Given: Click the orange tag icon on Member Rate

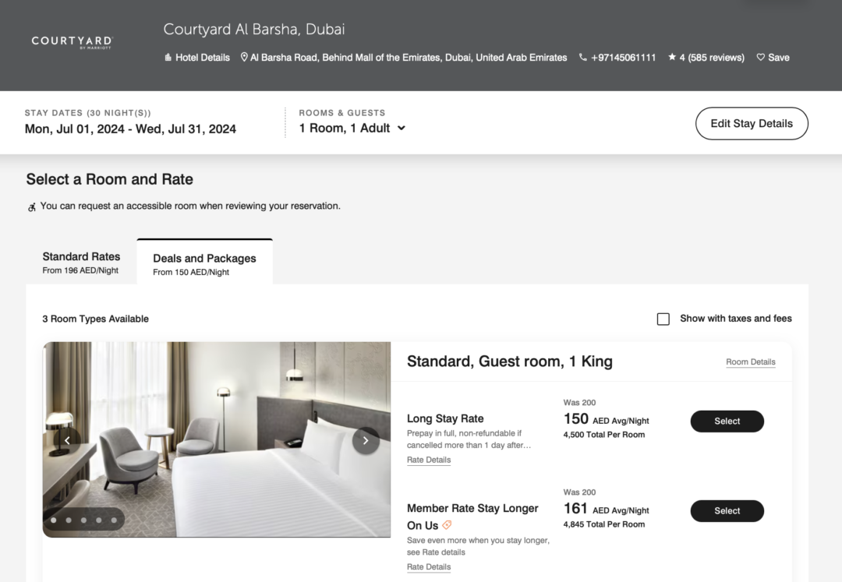Looking at the screenshot, I should [x=446, y=524].
